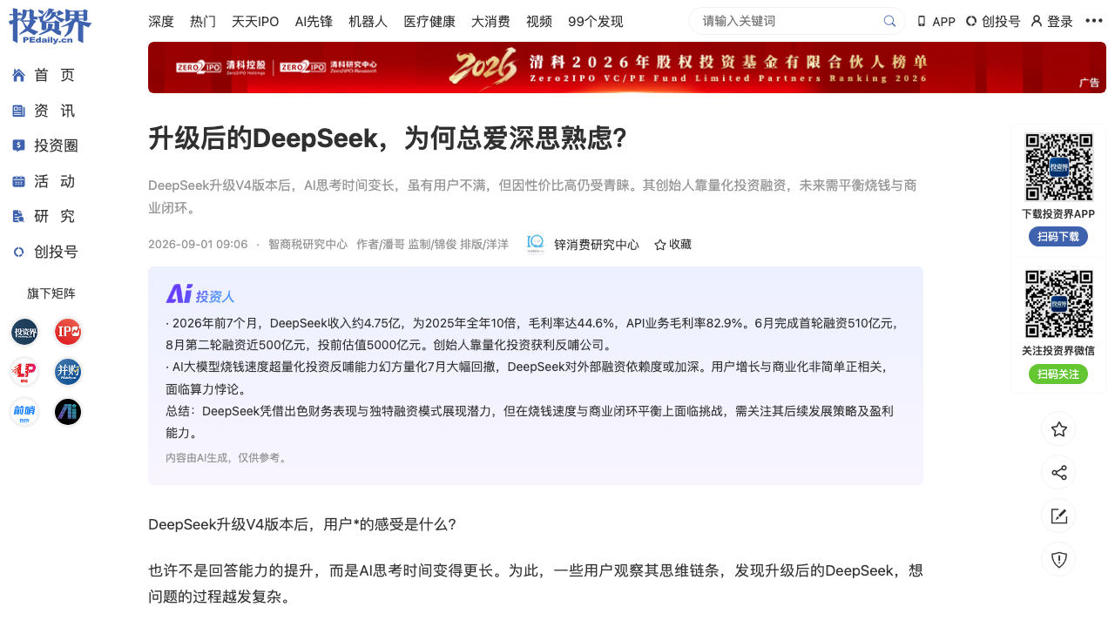Open 投资圈 in the sidebar

click(x=45, y=146)
